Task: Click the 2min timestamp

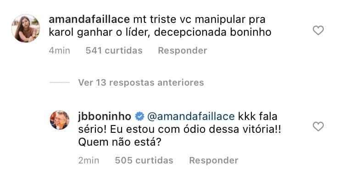Action: (89, 160)
